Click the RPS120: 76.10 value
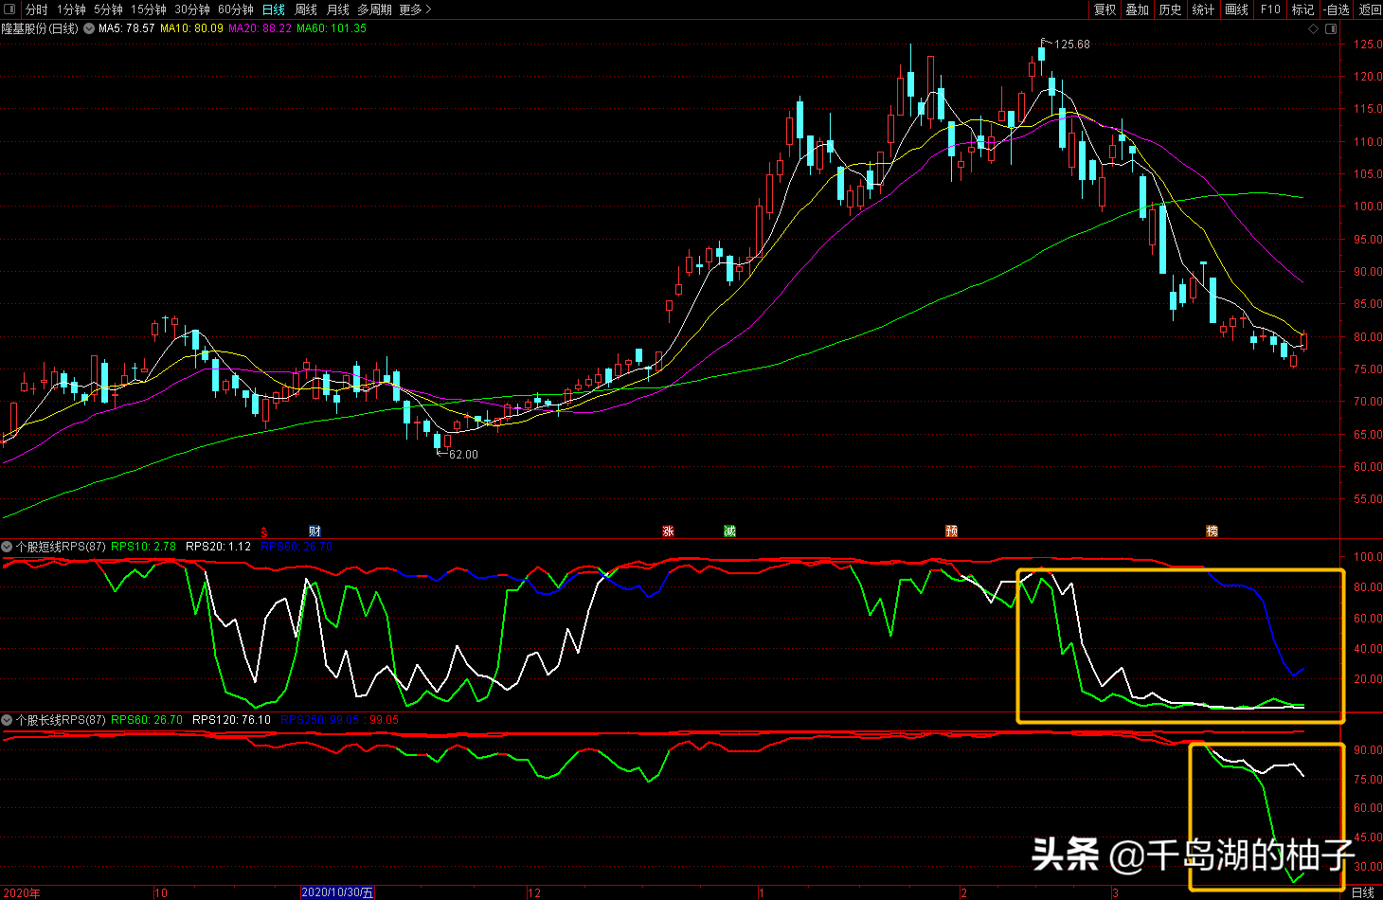The height and width of the screenshot is (900, 1383). [231, 720]
